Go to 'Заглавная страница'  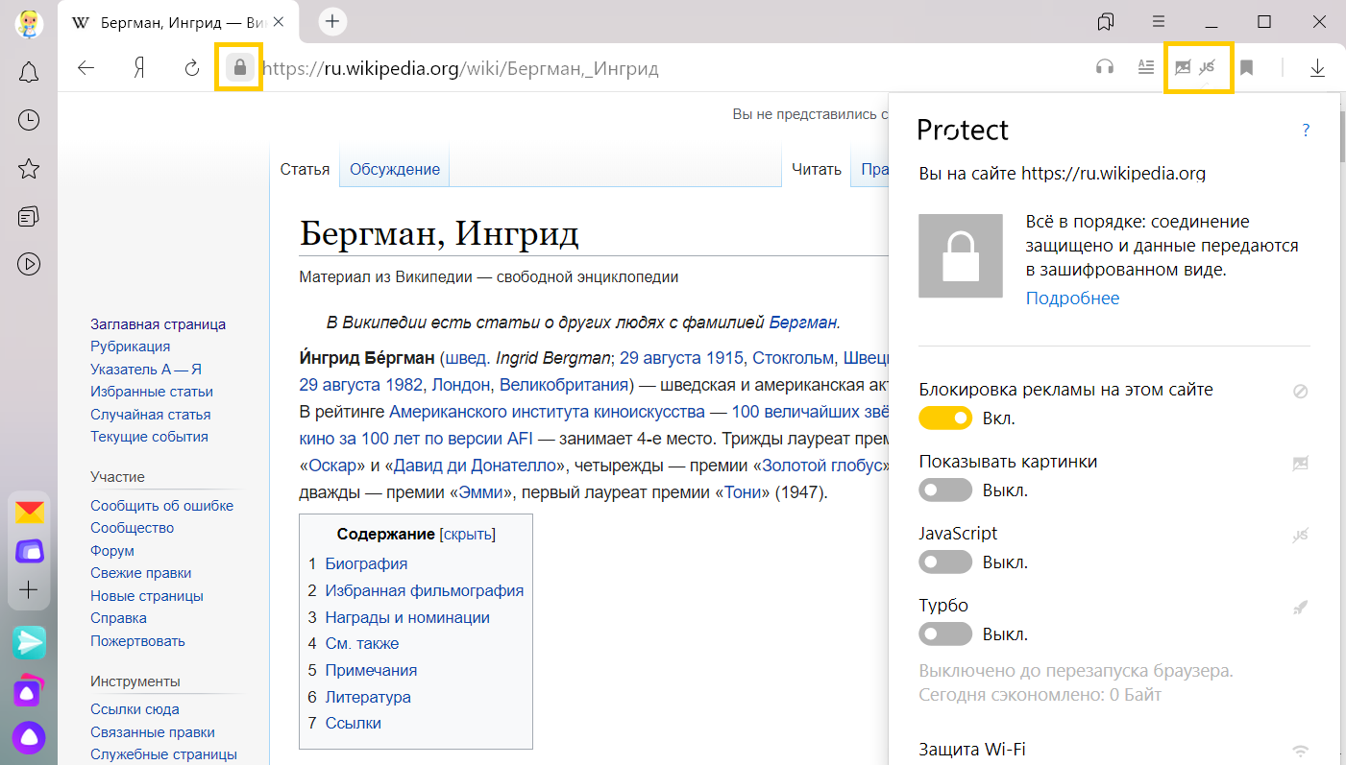[159, 324]
